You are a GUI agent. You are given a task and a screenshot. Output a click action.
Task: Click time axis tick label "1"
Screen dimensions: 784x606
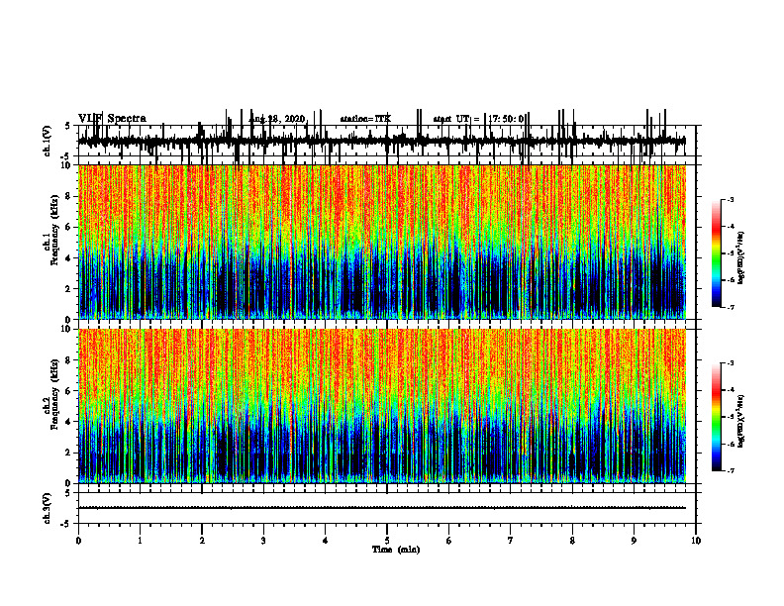(x=141, y=541)
